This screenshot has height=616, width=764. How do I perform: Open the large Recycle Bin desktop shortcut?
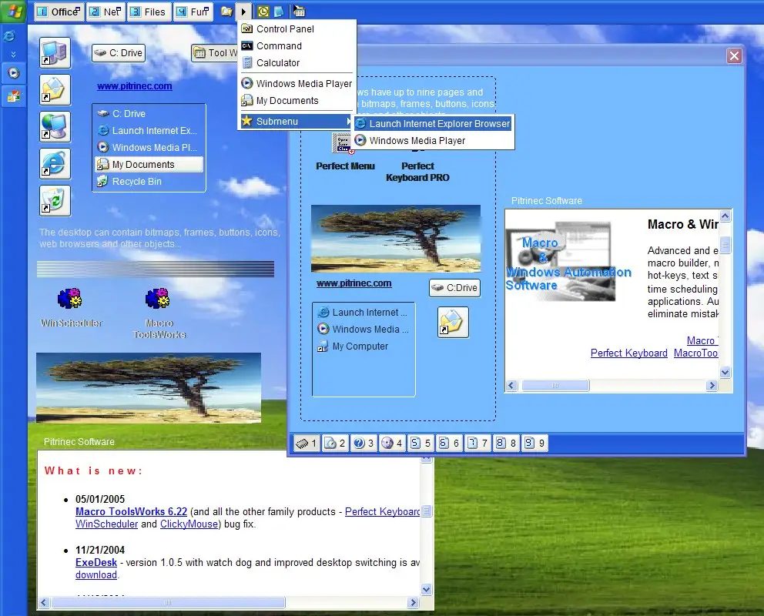55,201
